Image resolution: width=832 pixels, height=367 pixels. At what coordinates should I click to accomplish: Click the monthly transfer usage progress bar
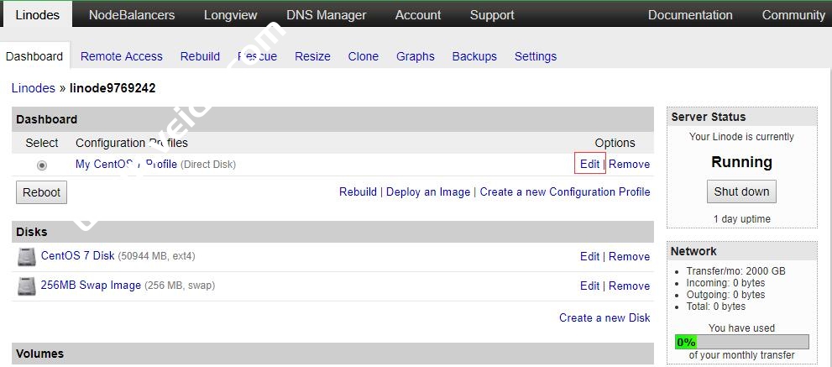pyautogui.click(x=741, y=342)
